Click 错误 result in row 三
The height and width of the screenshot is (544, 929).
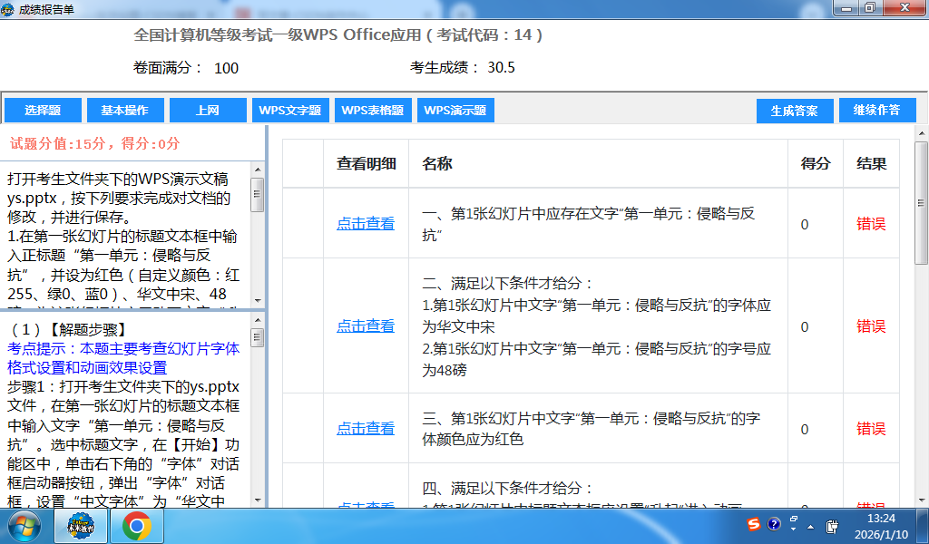(871, 429)
